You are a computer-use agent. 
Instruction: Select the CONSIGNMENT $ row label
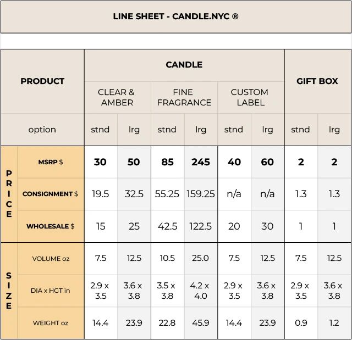50,194
